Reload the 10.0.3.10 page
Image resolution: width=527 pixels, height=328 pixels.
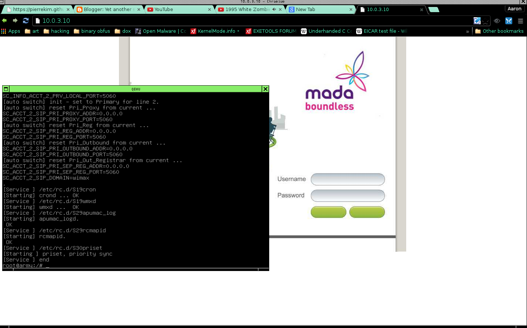(x=26, y=21)
